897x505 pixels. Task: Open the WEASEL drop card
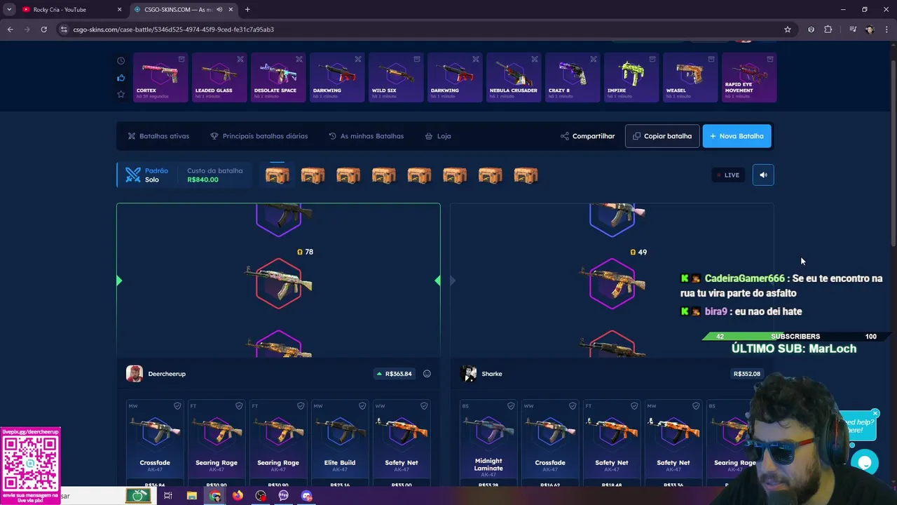point(690,77)
